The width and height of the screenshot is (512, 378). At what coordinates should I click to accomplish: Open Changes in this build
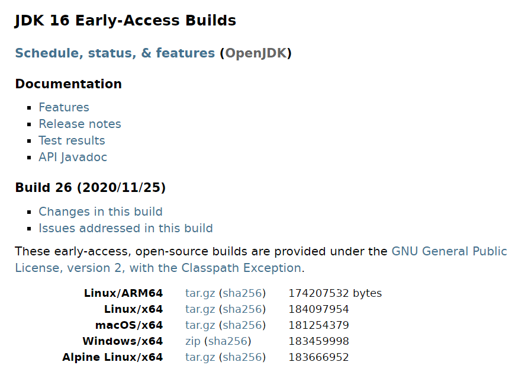click(101, 212)
